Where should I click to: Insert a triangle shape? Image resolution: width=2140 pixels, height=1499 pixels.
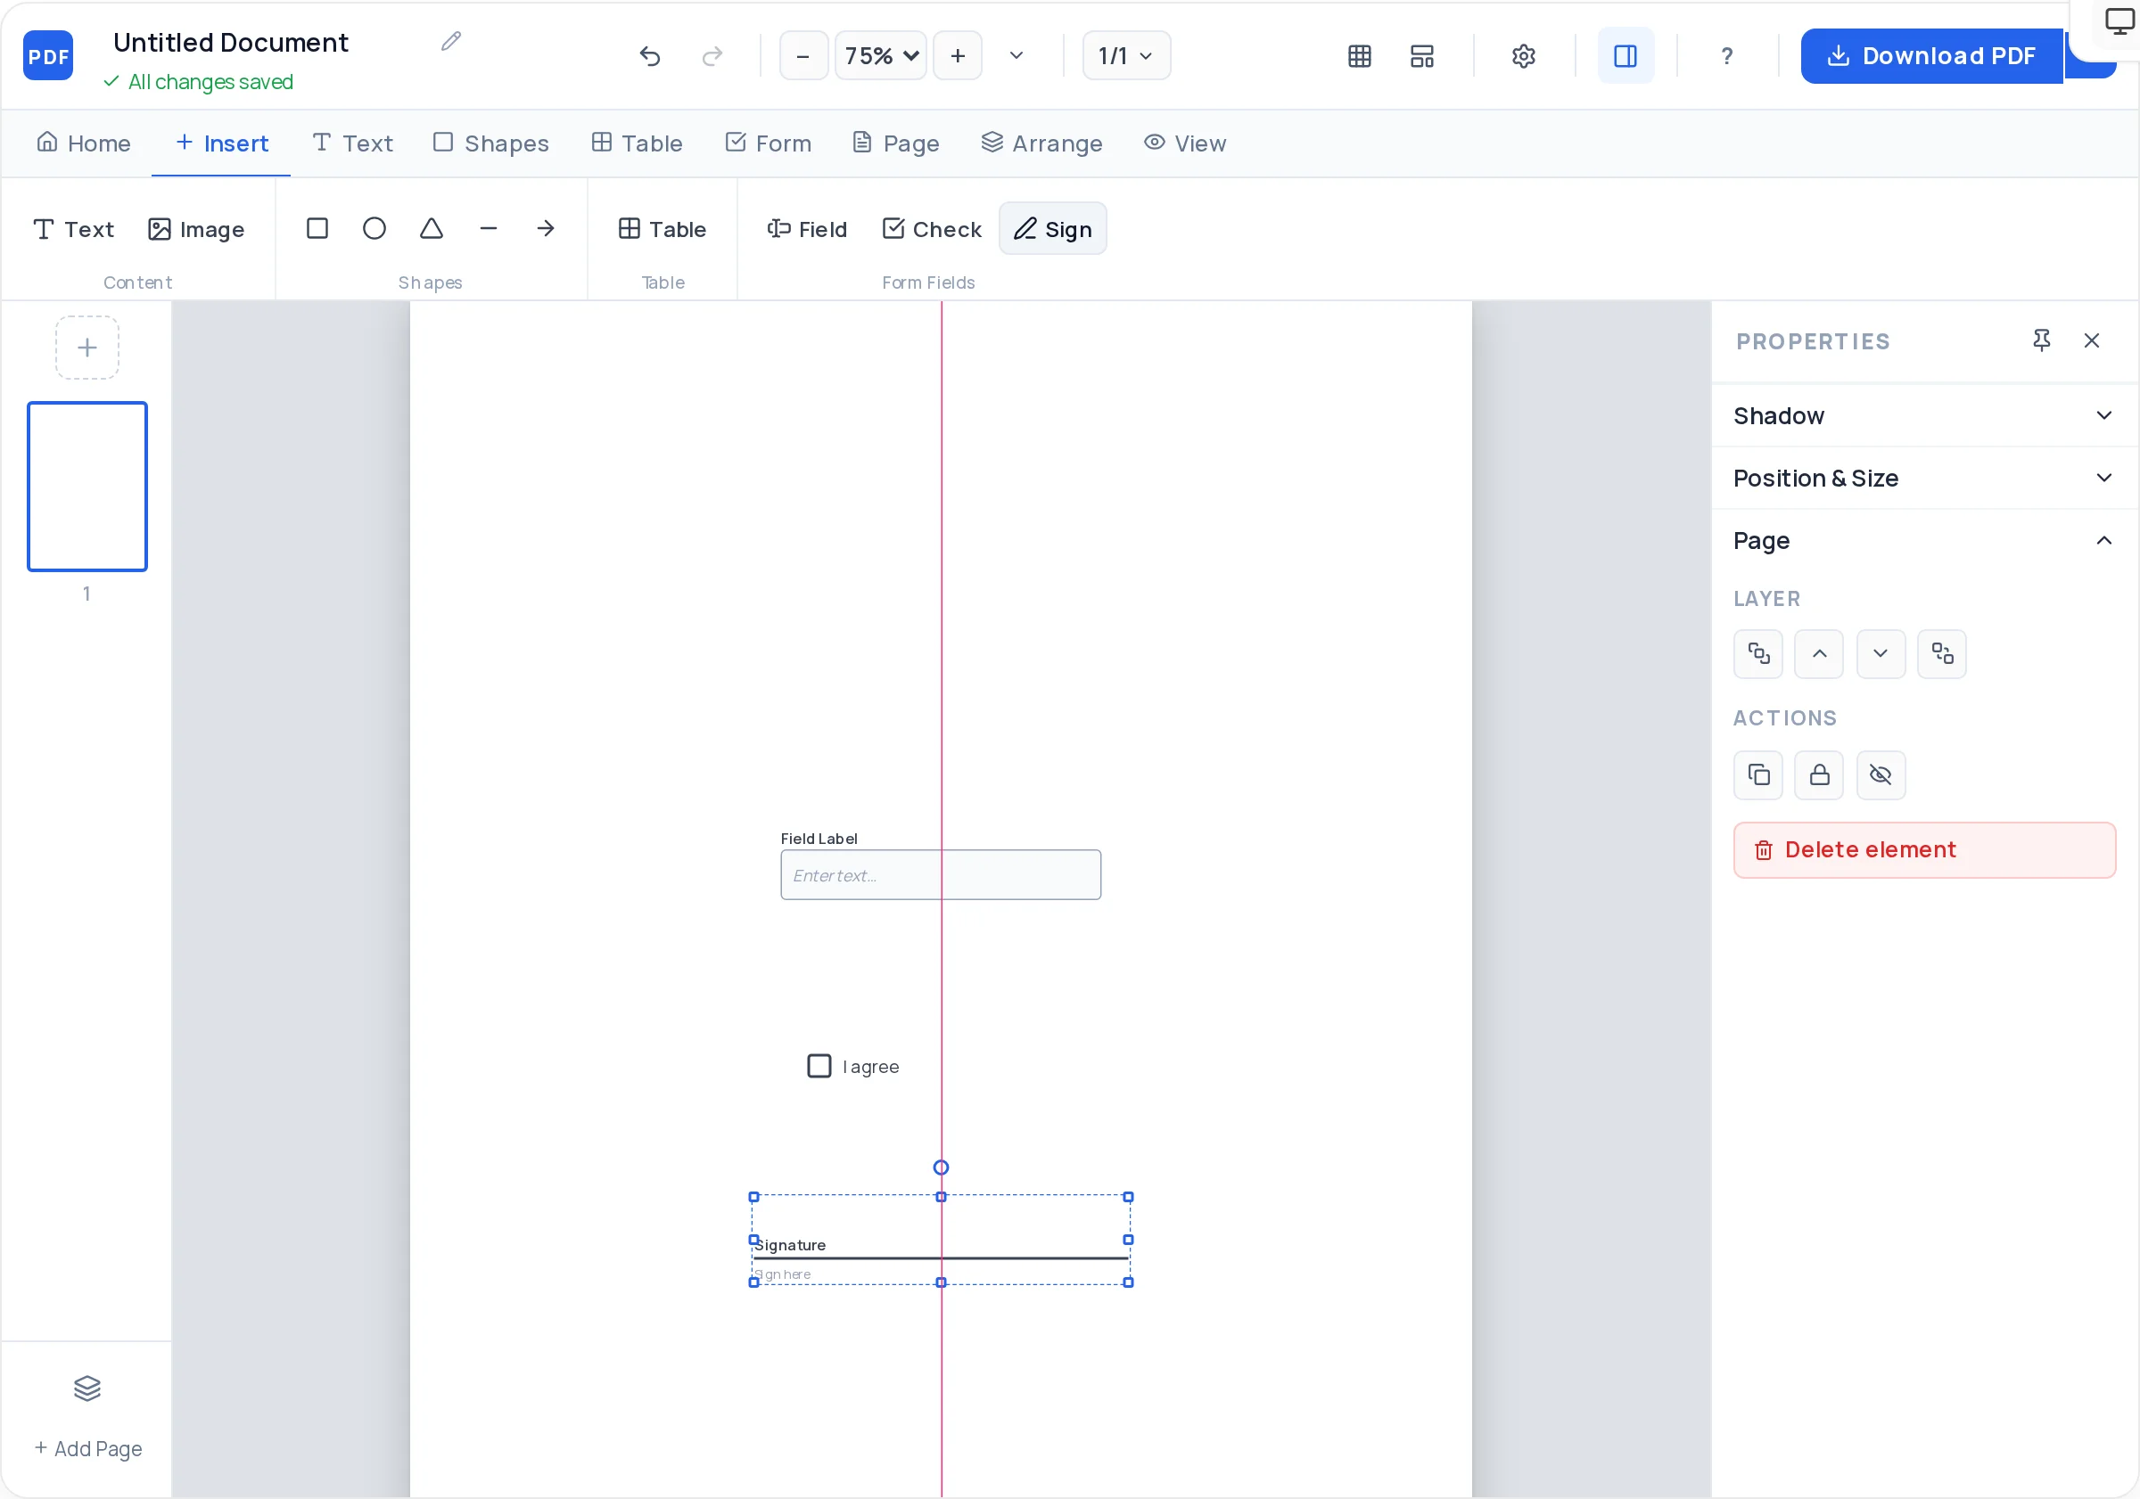tap(432, 228)
